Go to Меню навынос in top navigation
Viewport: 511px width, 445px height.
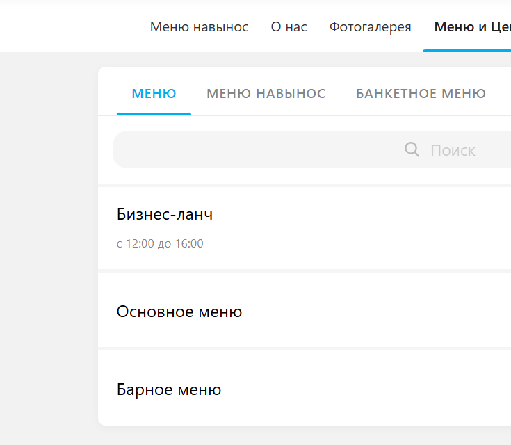199,26
